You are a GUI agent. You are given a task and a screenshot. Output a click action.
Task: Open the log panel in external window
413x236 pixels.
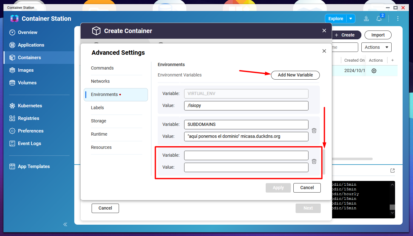click(392, 171)
